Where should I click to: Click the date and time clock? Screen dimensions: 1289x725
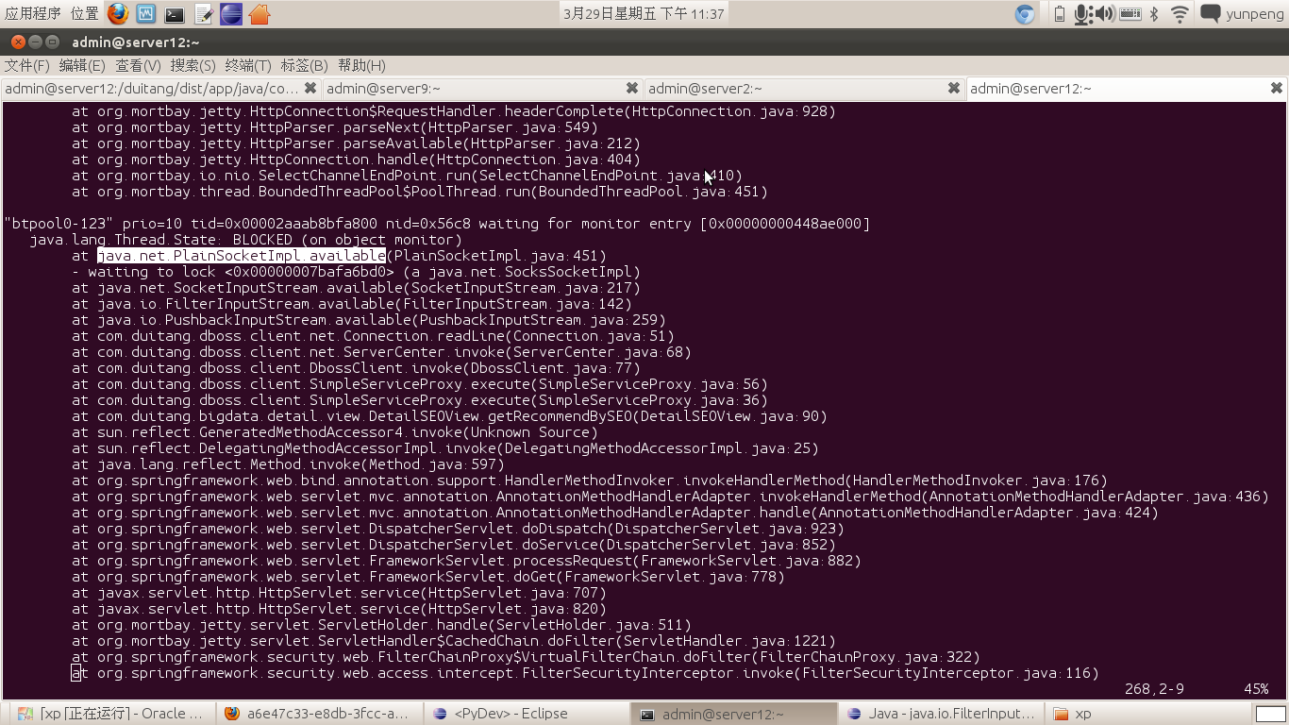click(644, 14)
